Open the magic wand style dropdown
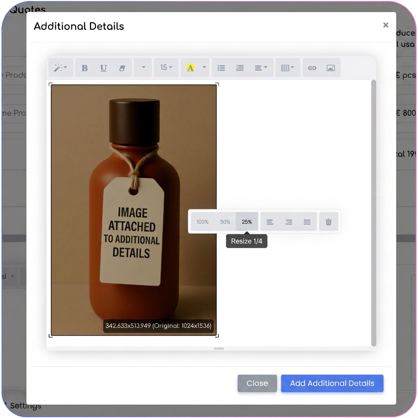Viewport: 418px width, 418px height. tap(60, 68)
